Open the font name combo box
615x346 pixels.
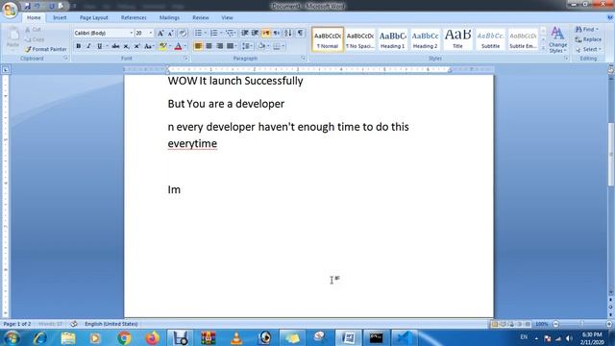coord(104,34)
